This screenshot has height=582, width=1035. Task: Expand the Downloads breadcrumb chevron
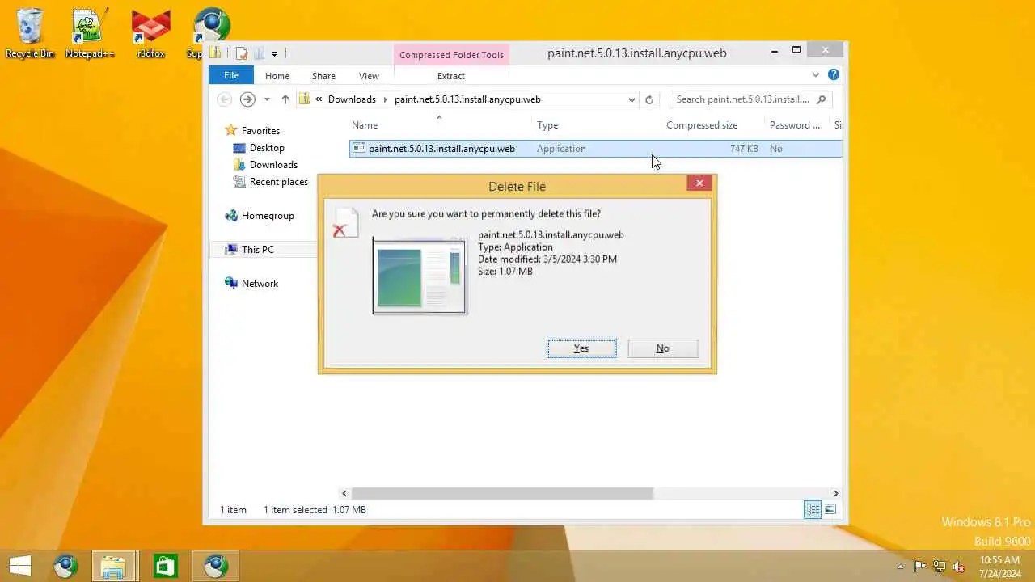pos(385,99)
